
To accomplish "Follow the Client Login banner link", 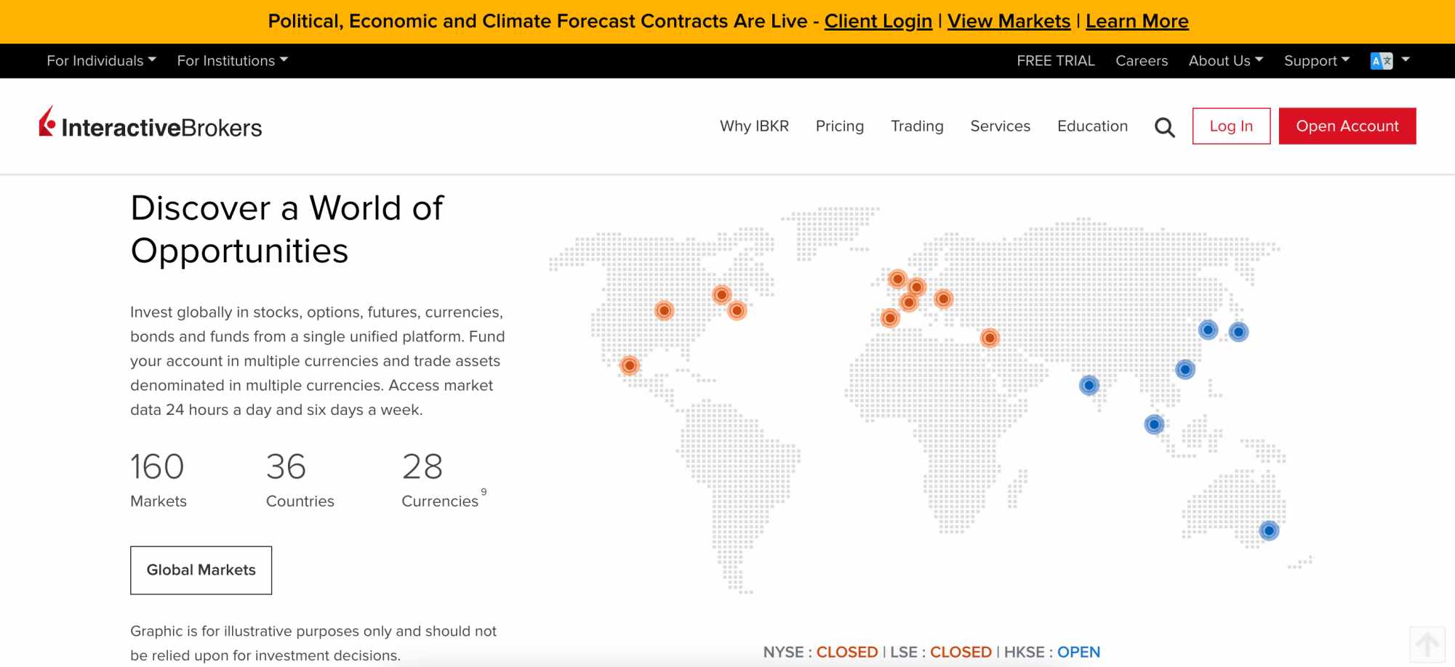I will click(x=878, y=21).
